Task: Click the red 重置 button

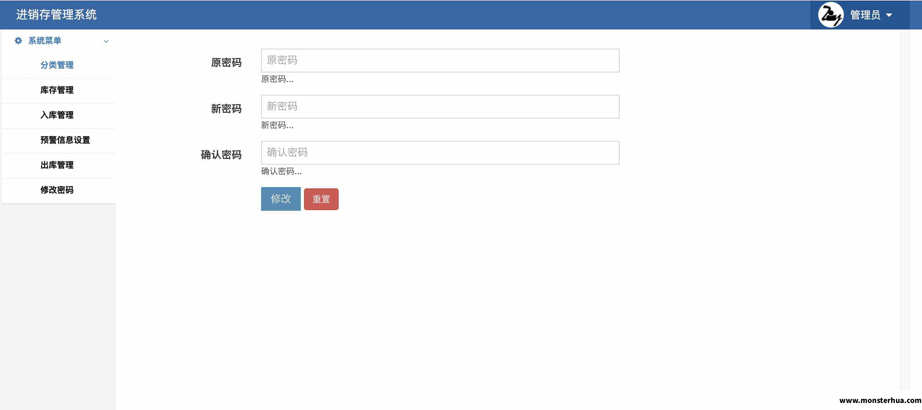Action: pyautogui.click(x=321, y=199)
